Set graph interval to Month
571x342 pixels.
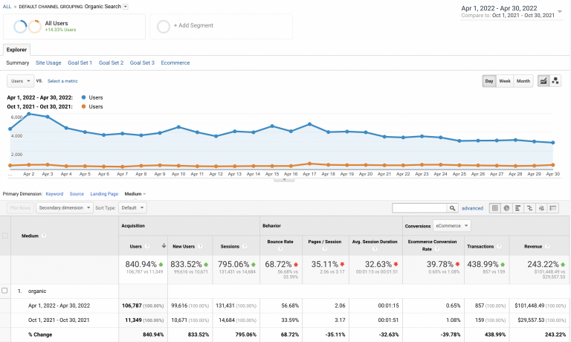click(x=523, y=81)
